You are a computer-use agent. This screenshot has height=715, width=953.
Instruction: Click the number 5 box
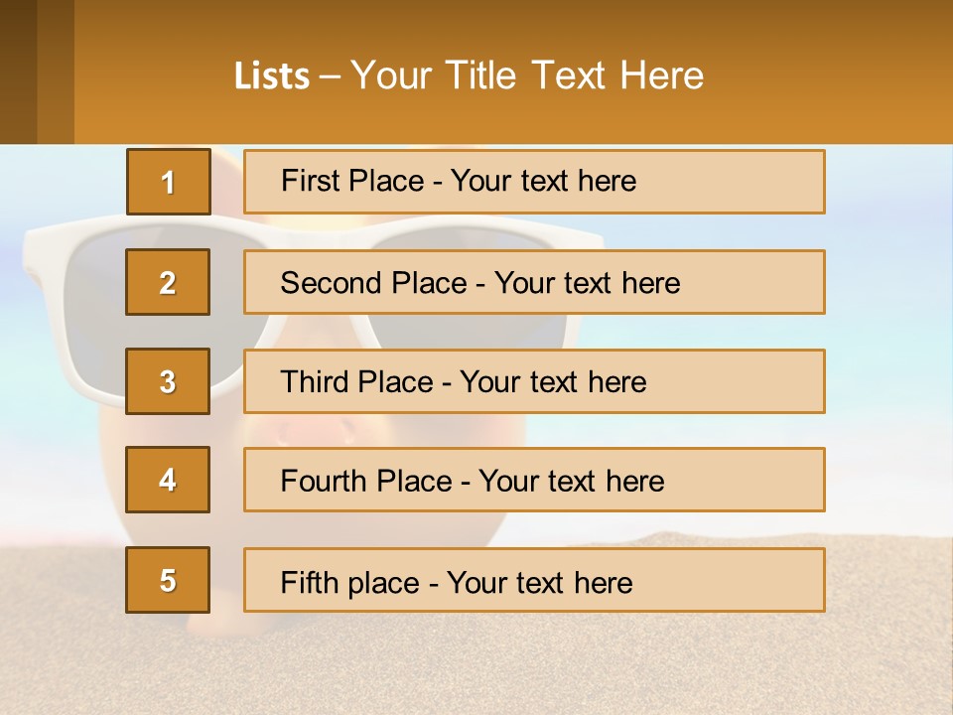[x=168, y=580]
